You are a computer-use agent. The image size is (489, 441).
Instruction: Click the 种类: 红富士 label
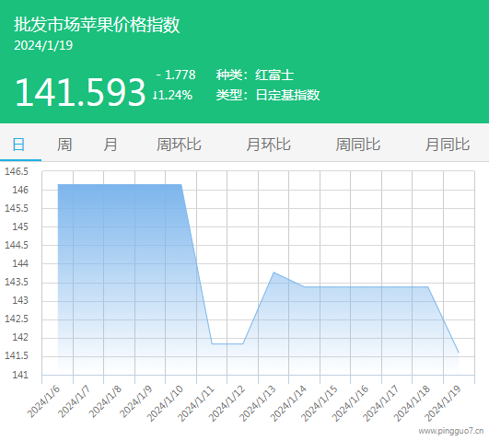255,75
